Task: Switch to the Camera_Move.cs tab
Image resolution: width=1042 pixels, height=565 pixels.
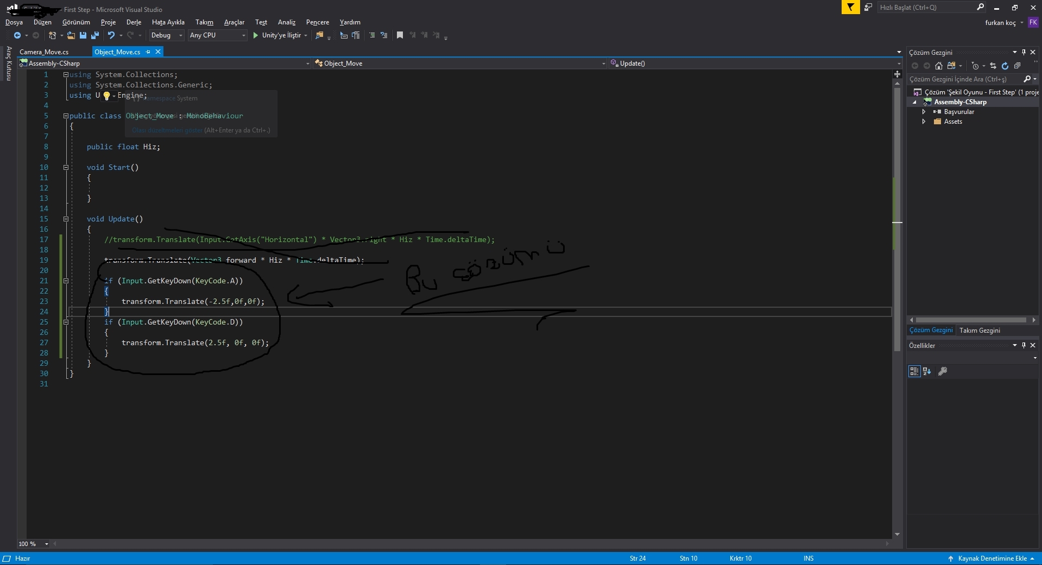Action: pyautogui.click(x=45, y=52)
